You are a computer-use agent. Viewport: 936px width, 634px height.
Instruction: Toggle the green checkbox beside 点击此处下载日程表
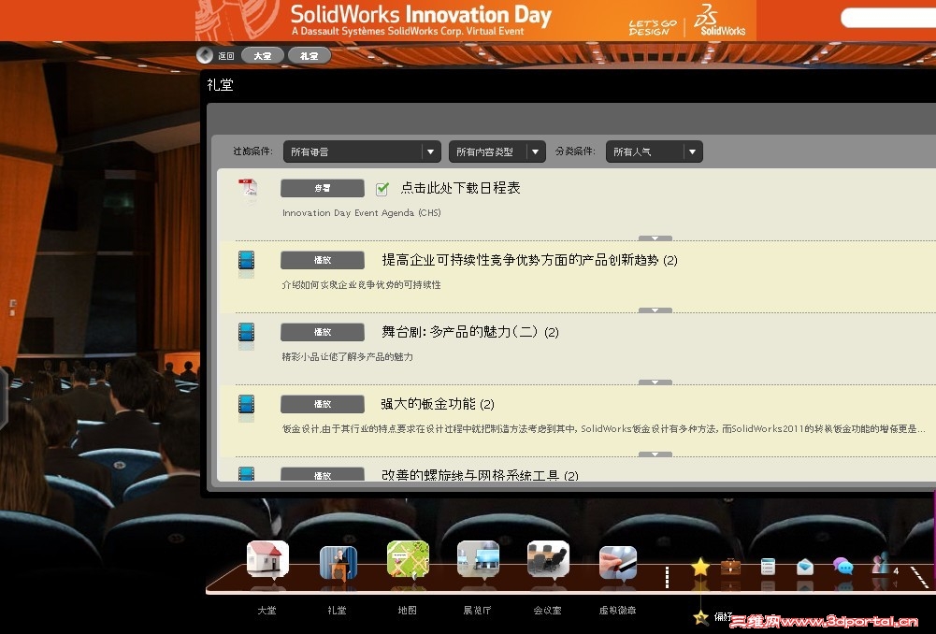pos(382,189)
